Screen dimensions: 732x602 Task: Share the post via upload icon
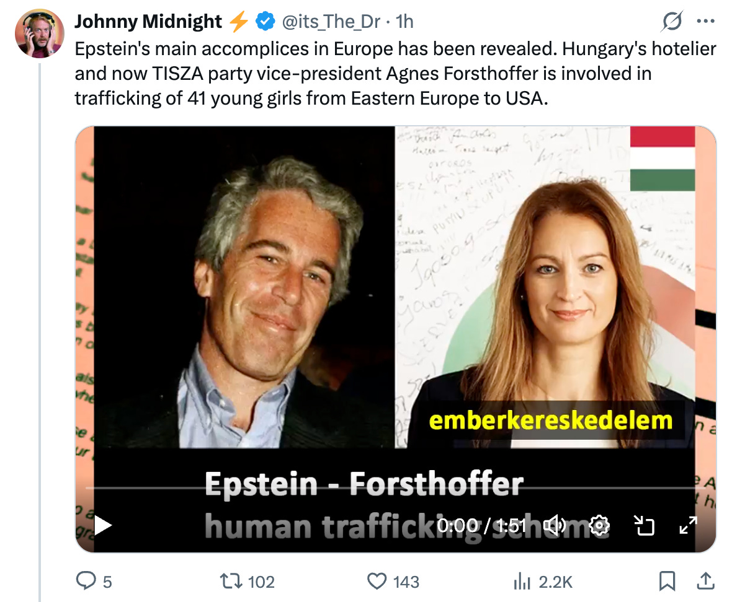pos(706,581)
